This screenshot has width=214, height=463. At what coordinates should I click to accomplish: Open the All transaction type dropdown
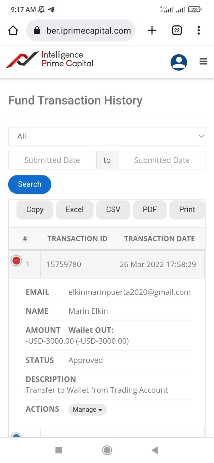click(107, 136)
